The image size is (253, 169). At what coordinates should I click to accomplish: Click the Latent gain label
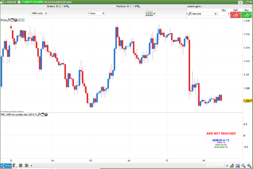tap(195, 6)
